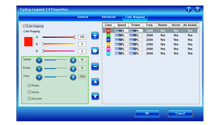Screen dimensions: 219x125
Task: Click the Speed value field
Action: [x=82, y=60]
